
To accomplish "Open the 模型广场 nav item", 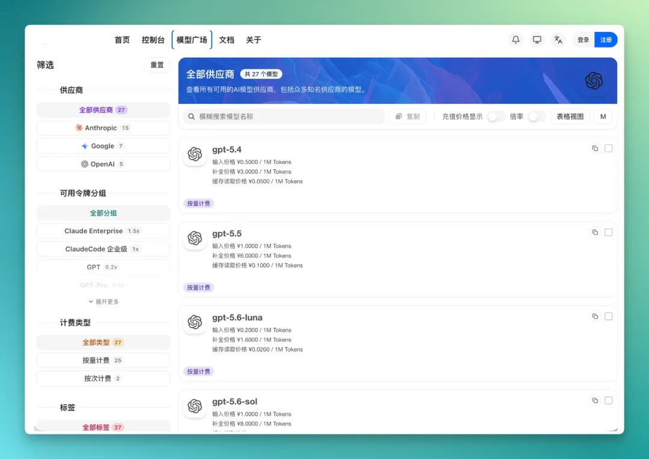I will (x=192, y=40).
